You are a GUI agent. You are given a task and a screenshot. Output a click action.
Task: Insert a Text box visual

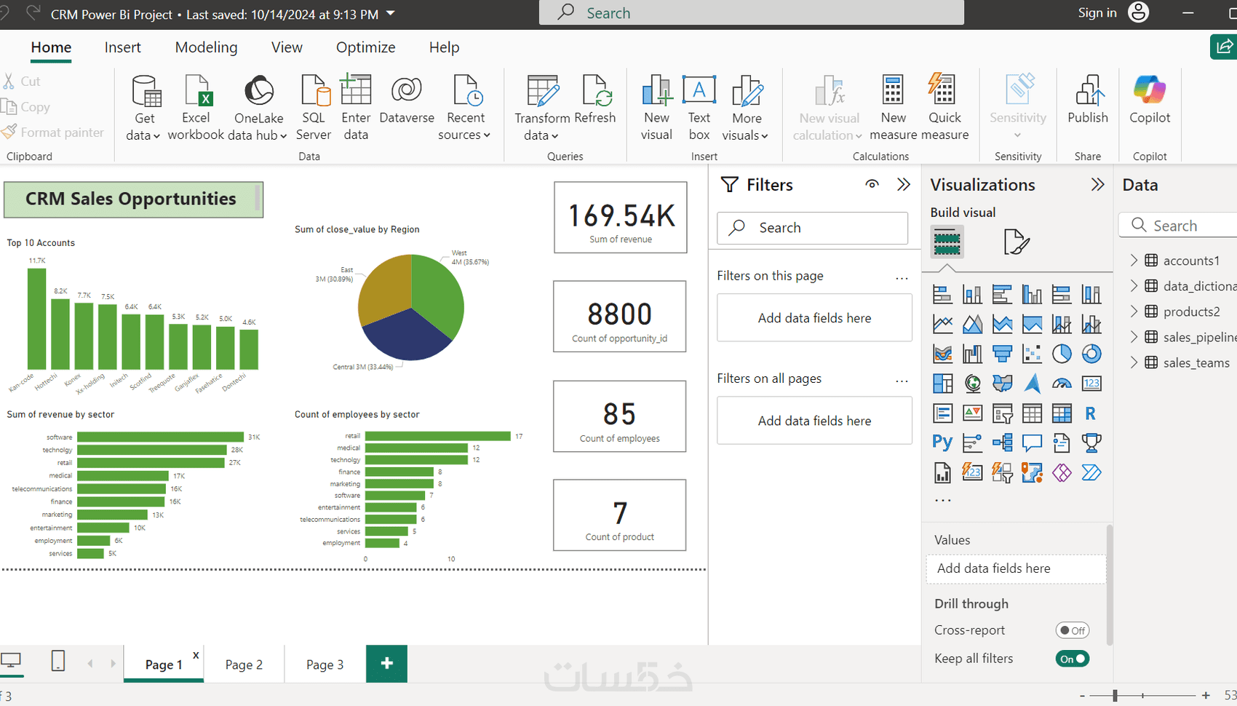[699, 106]
